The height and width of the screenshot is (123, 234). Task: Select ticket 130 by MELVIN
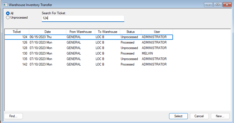point(89,53)
